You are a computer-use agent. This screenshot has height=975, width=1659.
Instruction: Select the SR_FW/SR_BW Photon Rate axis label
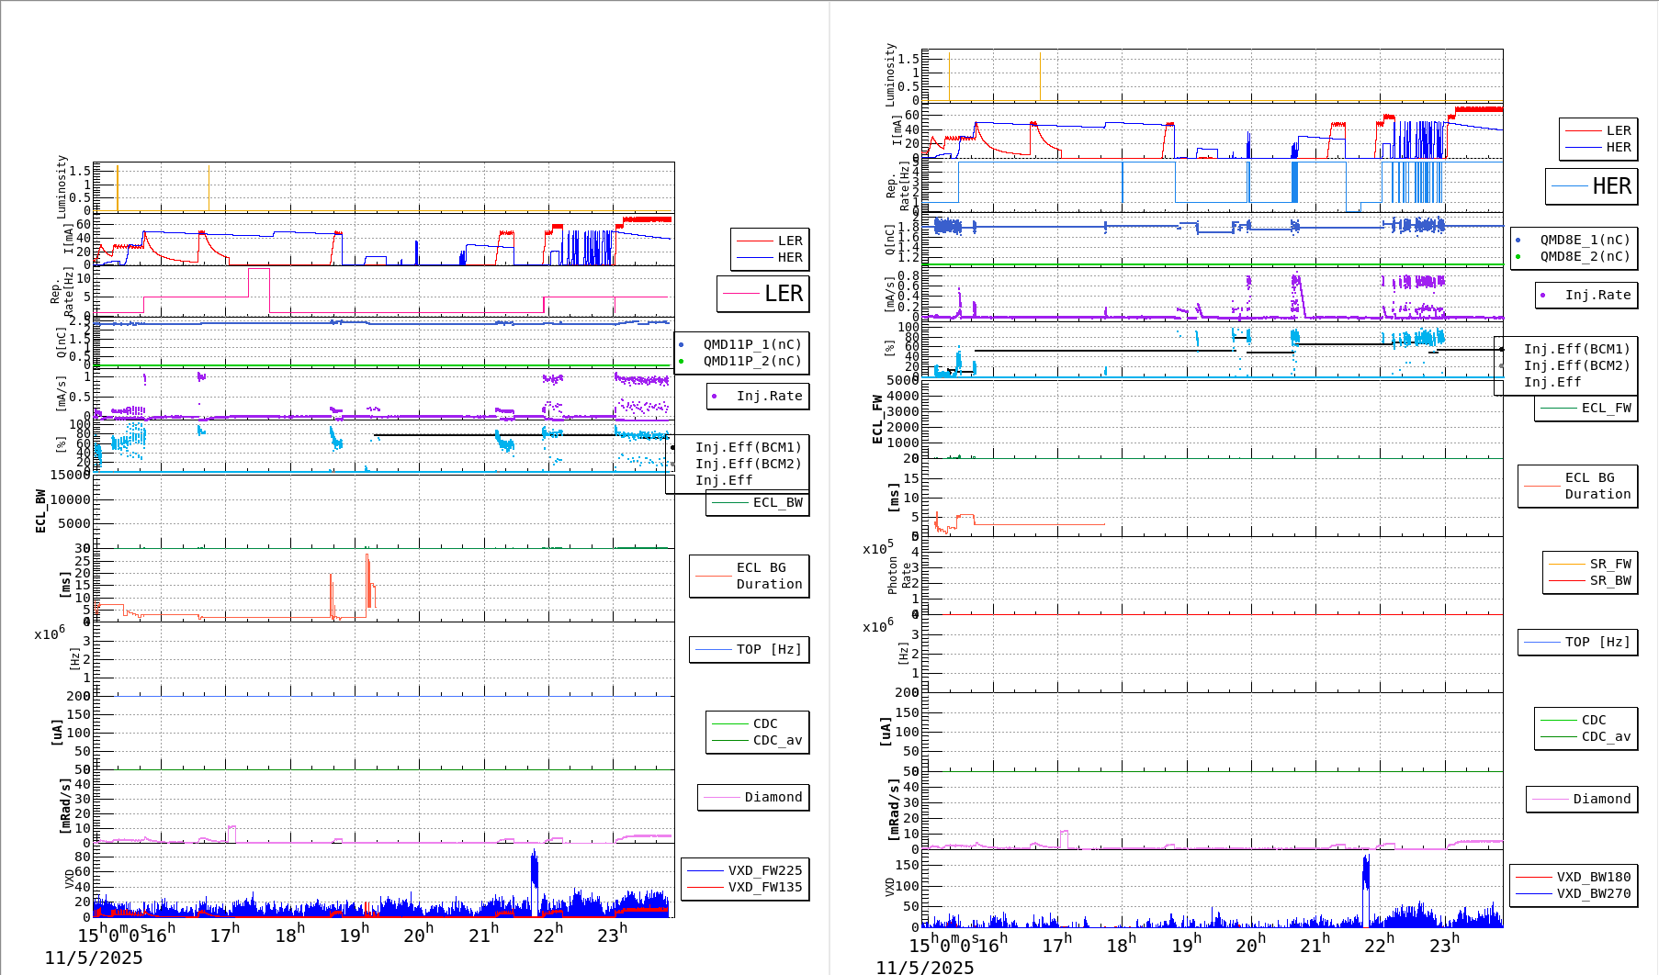point(899,576)
